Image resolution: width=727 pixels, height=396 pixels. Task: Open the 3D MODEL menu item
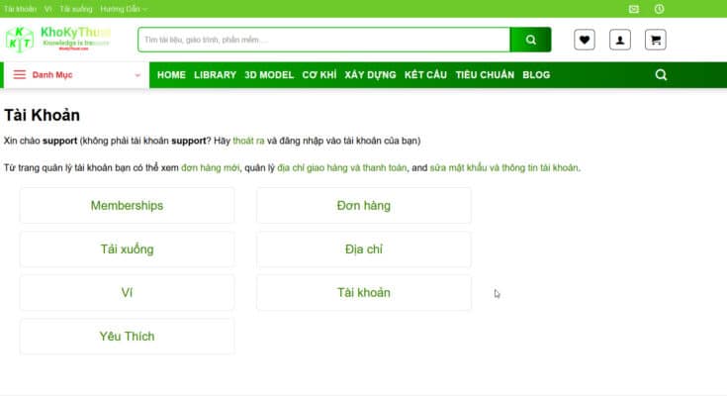(269, 74)
